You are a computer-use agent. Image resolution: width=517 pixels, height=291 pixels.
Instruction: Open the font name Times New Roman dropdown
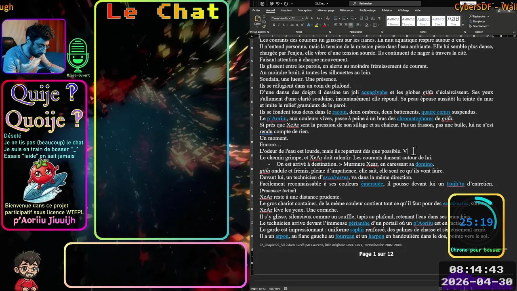[x=290, y=18]
